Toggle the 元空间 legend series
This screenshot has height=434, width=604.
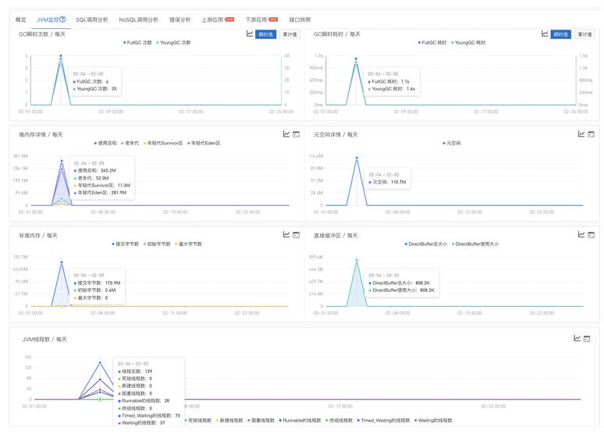[x=452, y=143]
